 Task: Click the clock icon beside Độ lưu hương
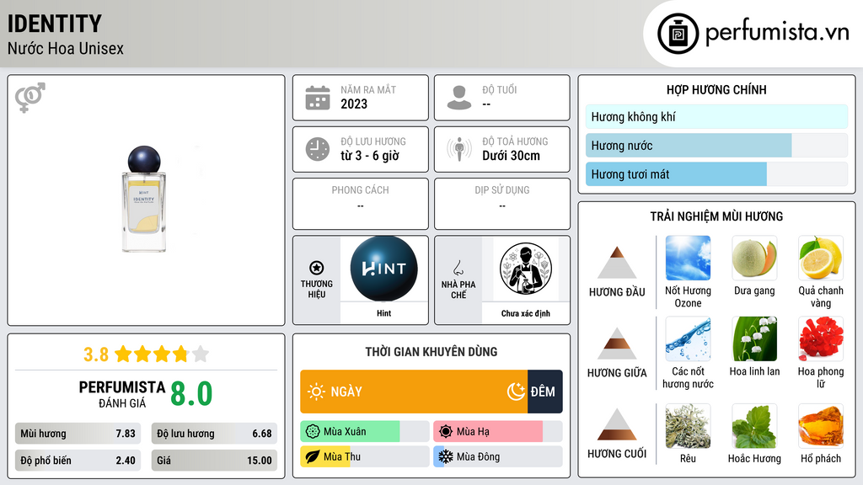point(318,149)
